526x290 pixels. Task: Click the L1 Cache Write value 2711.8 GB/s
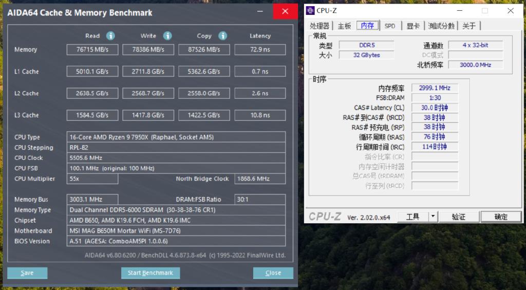(x=148, y=71)
